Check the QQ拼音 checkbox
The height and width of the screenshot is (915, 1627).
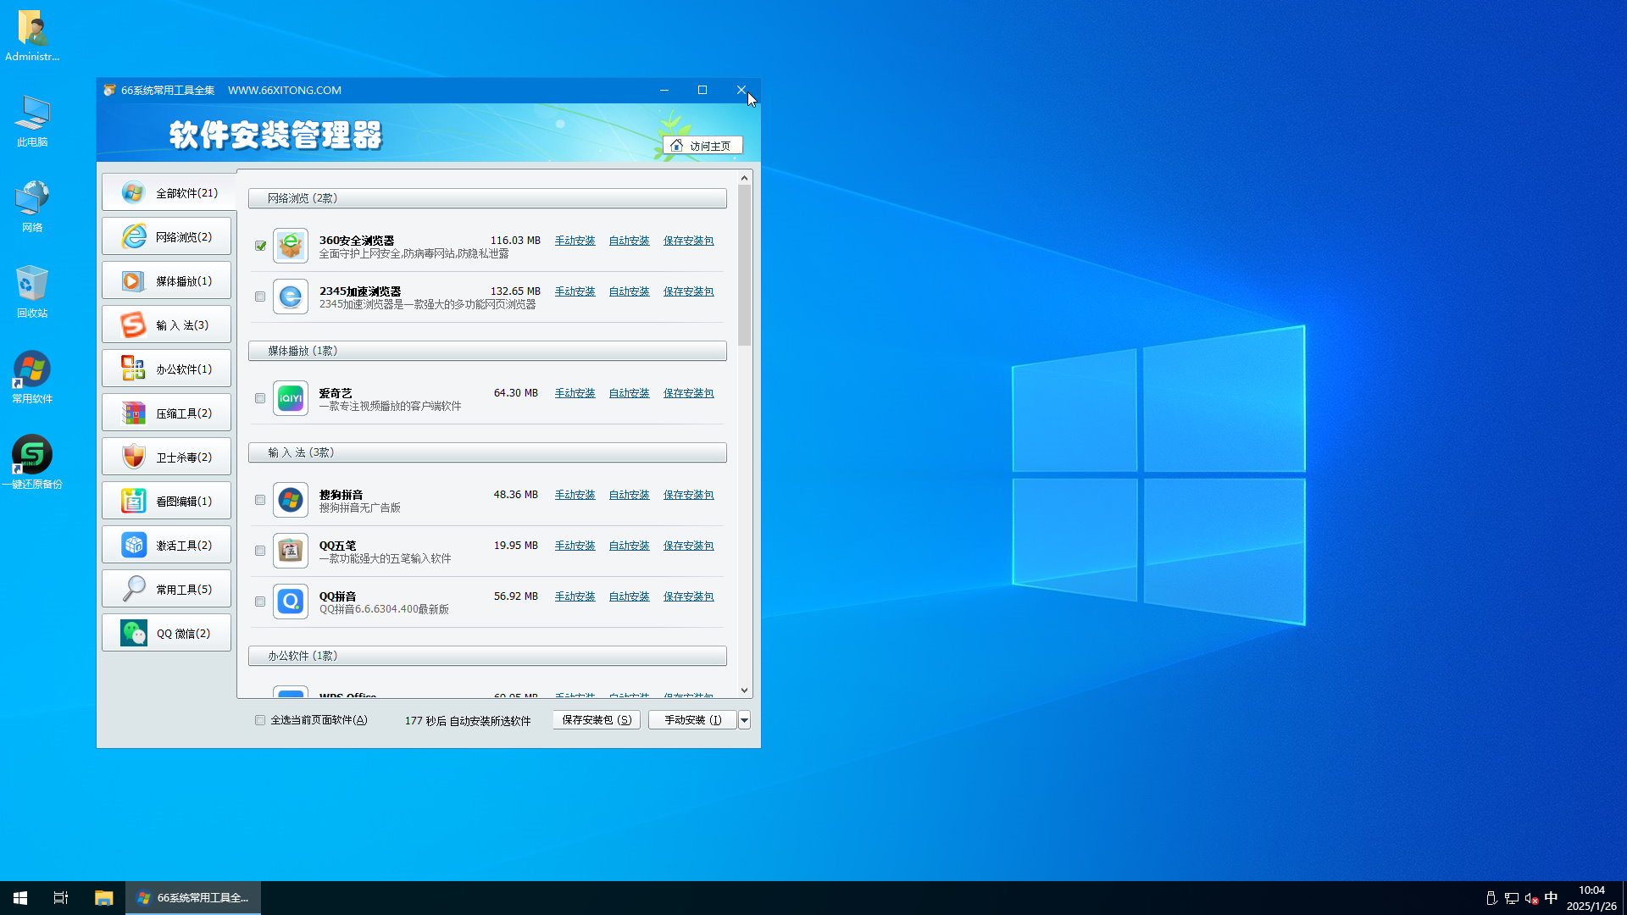pos(260,602)
